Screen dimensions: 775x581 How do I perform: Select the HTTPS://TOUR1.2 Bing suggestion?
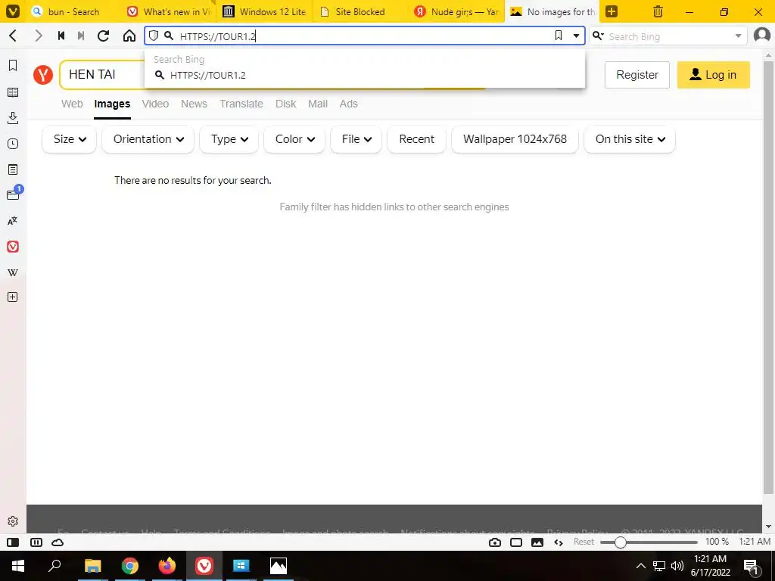point(365,75)
